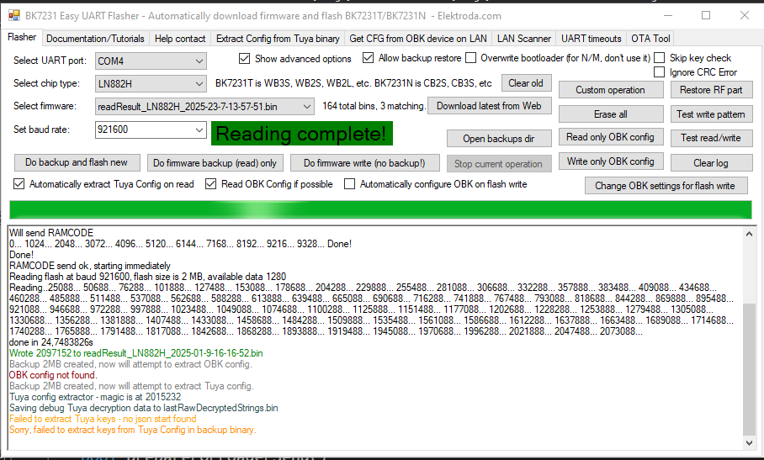Click Download latest from Web button
The width and height of the screenshot is (764, 460).
coord(489,106)
